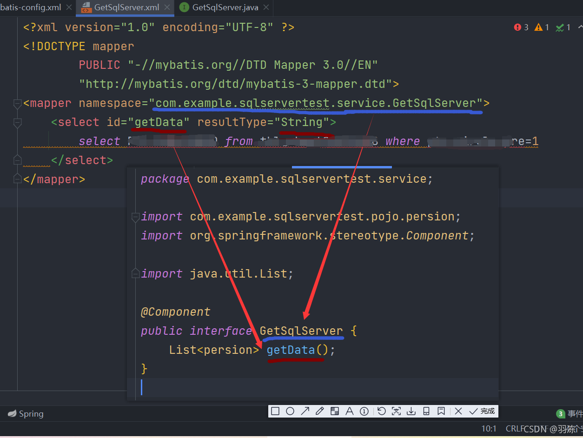Open the typo indicator with green check
The image size is (583, 438).
pyautogui.click(x=563, y=27)
